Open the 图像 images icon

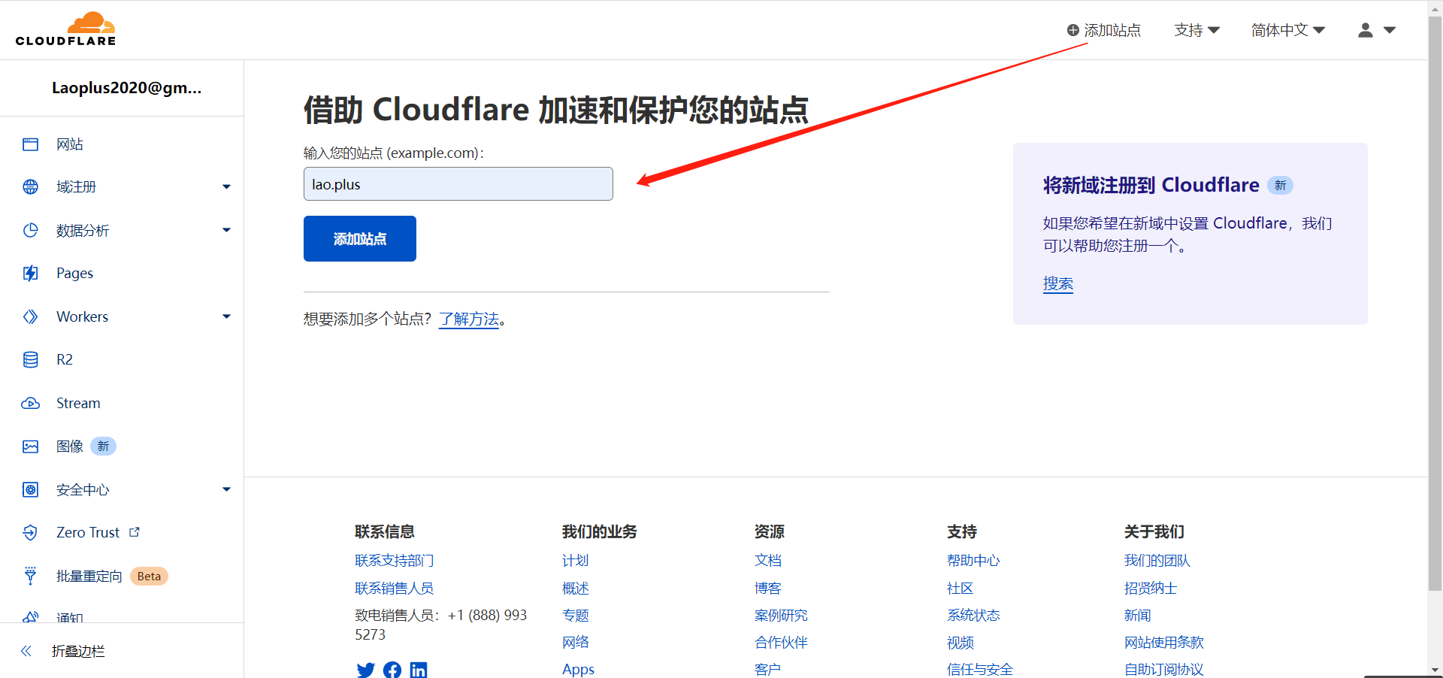click(30, 446)
